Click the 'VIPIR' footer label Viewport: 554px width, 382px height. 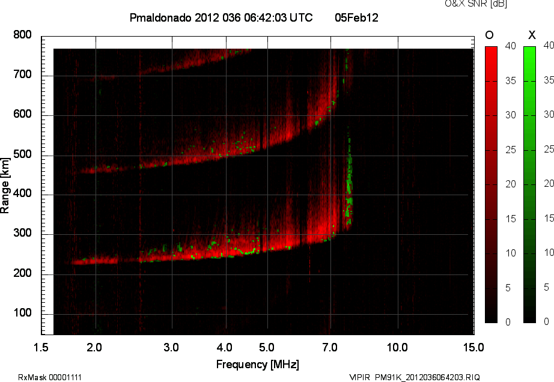(359, 377)
